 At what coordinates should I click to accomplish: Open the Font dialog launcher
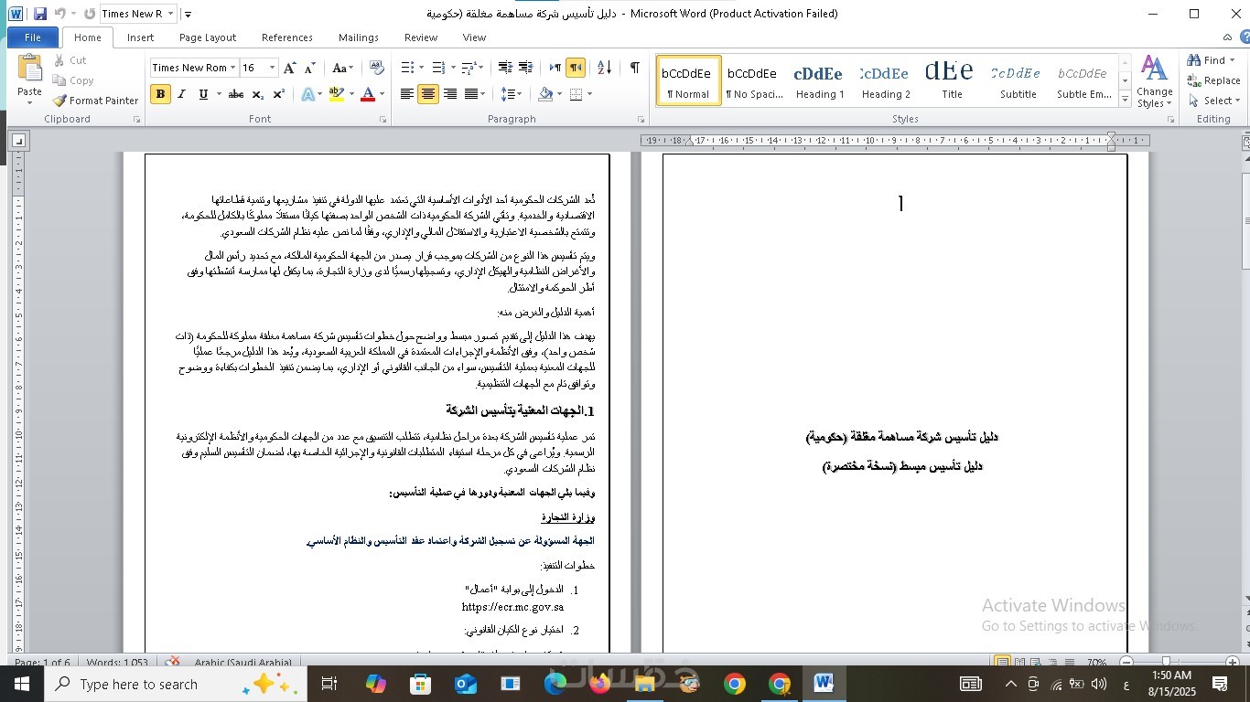tap(385, 120)
